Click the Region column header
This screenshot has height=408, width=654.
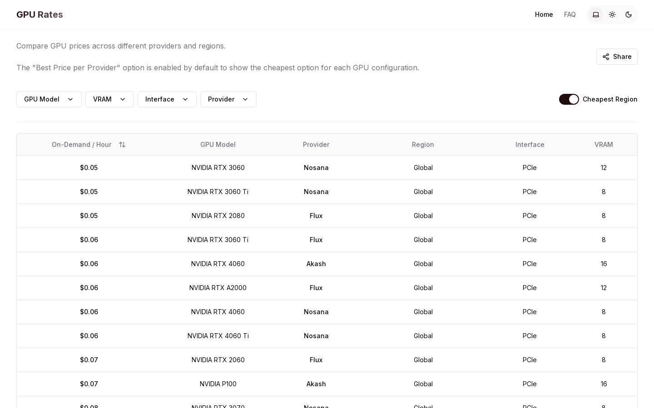tap(423, 145)
